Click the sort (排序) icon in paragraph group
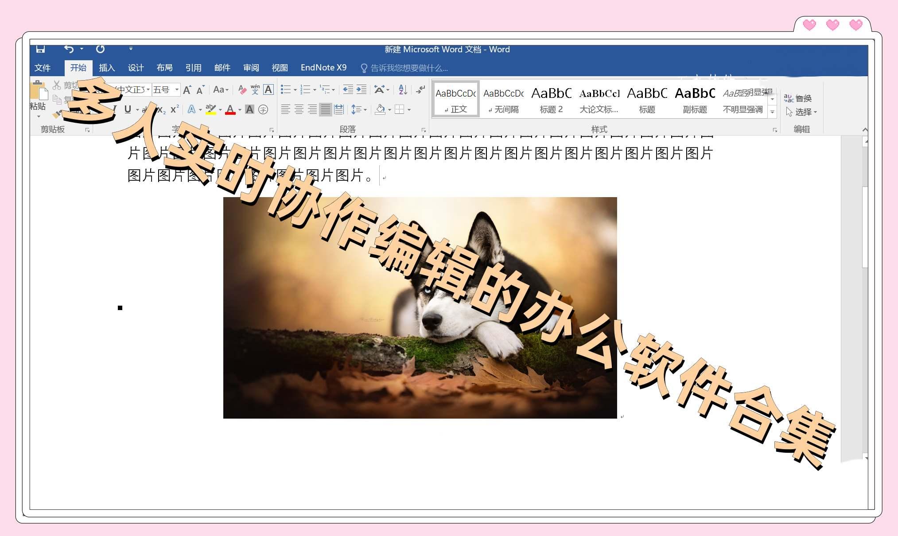The image size is (898, 536). tap(402, 89)
